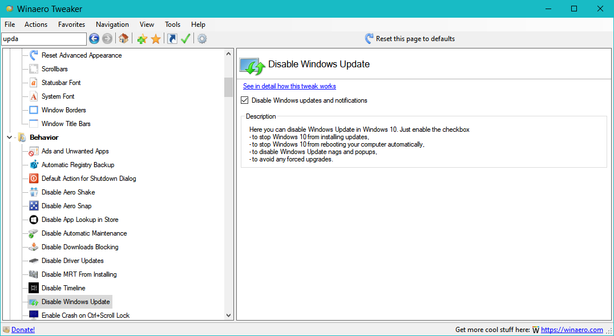This screenshot has width=614, height=336.
Task: Click the Enable Crash on Ctrl+Scroll Lock icon
Action: tap(34, 315)
